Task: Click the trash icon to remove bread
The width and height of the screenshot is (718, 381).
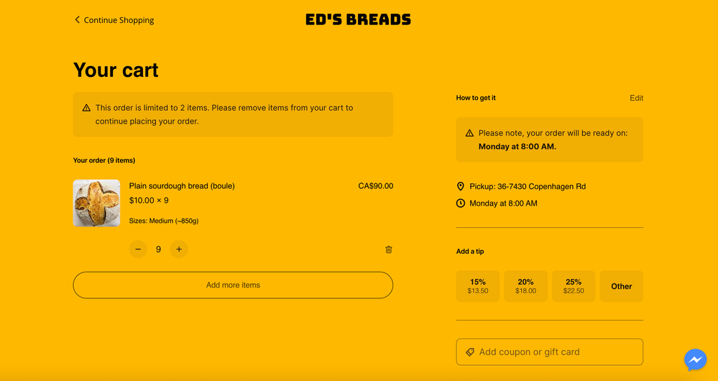Action: pyautogui.click(x=389, y=249)
